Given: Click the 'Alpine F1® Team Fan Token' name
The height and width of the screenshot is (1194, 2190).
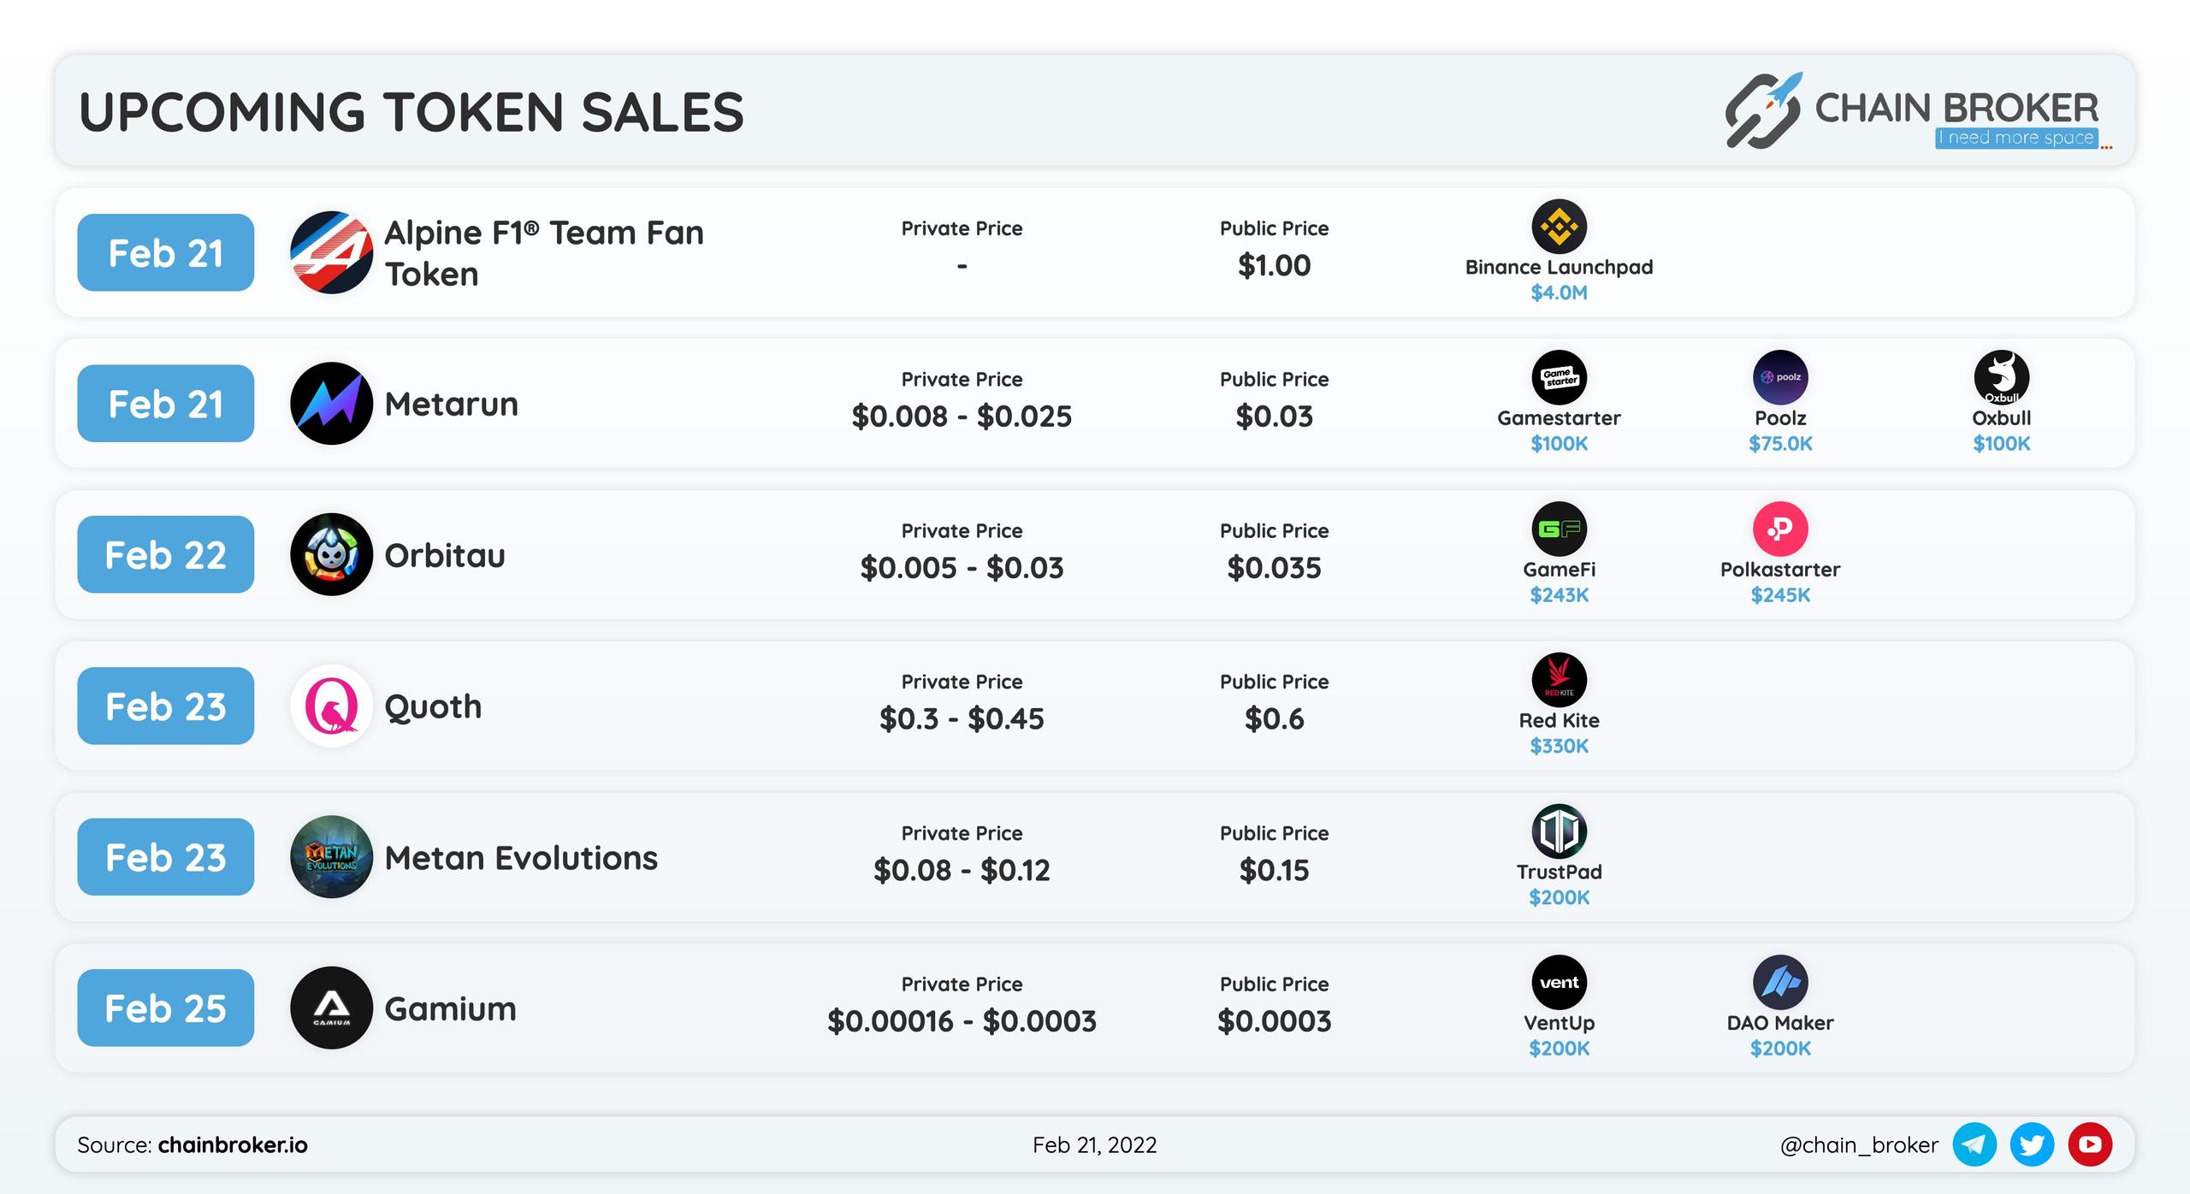Looking at the screenshot, I should 544,253.
